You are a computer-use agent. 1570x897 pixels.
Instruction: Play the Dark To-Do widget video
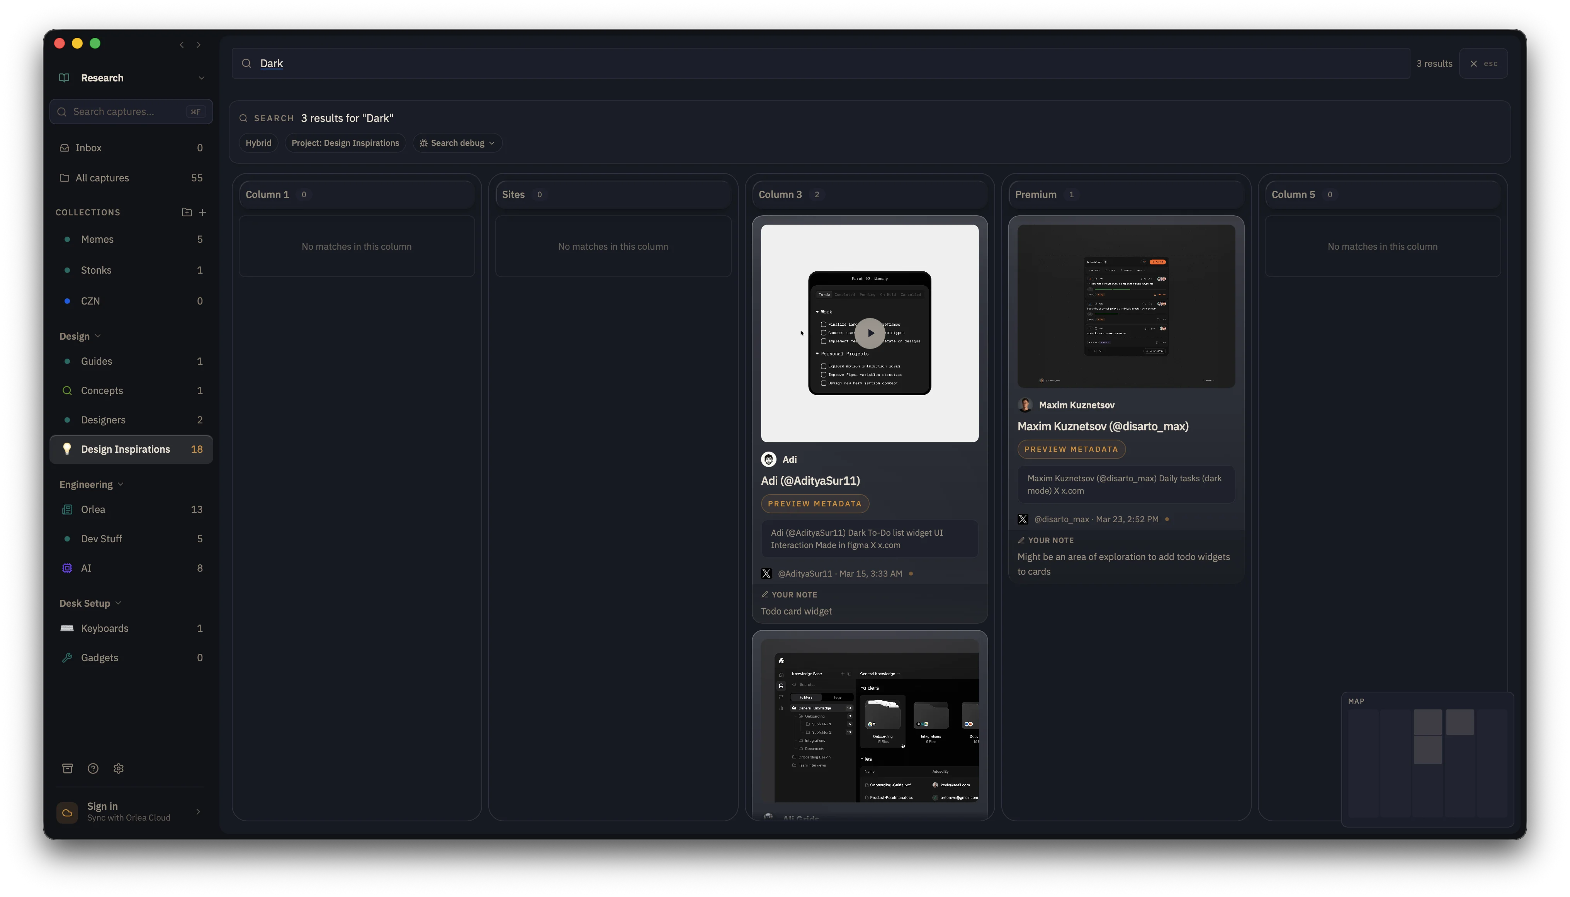870,333
